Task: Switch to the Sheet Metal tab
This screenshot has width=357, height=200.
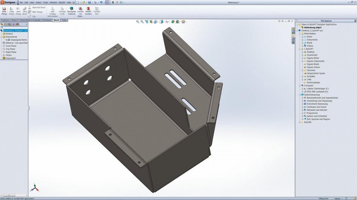Action: point(25,20)
